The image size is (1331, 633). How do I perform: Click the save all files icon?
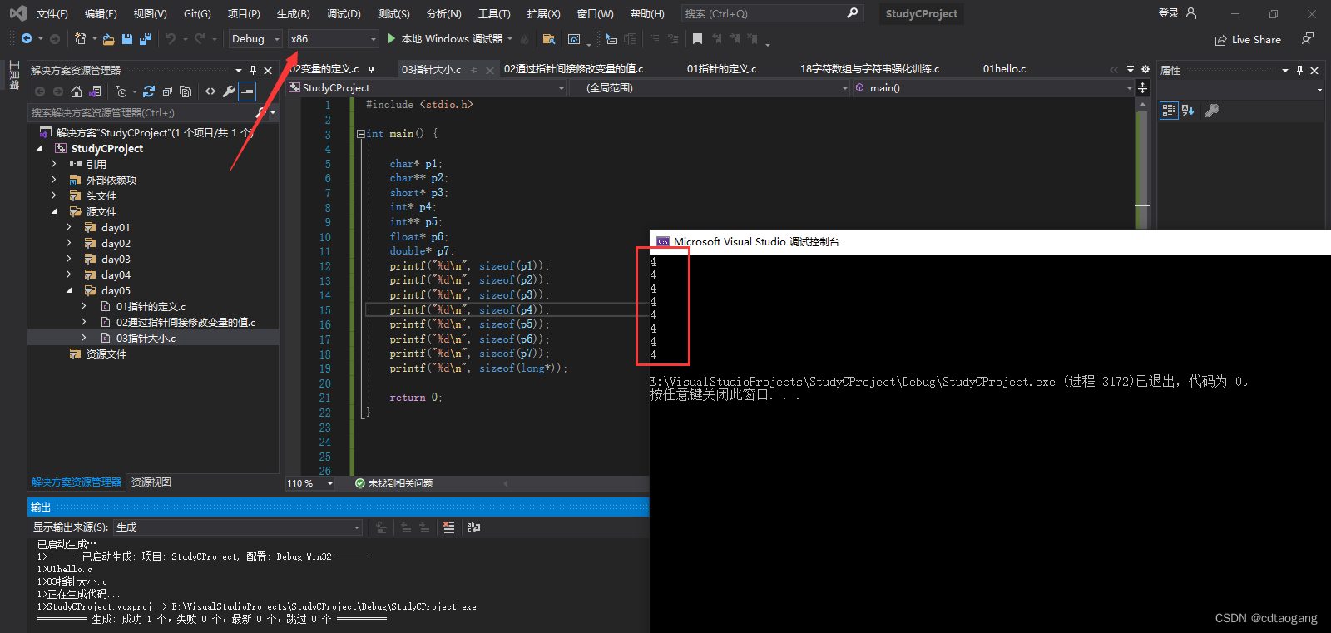(x=146, y=39)
